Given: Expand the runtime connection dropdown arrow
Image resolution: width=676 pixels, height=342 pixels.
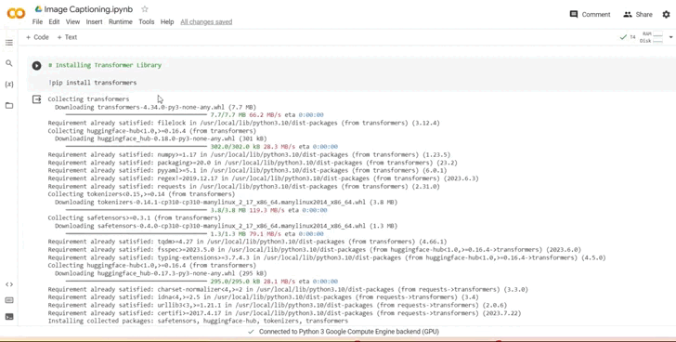Looking at the screenshot, I should 670,37.
